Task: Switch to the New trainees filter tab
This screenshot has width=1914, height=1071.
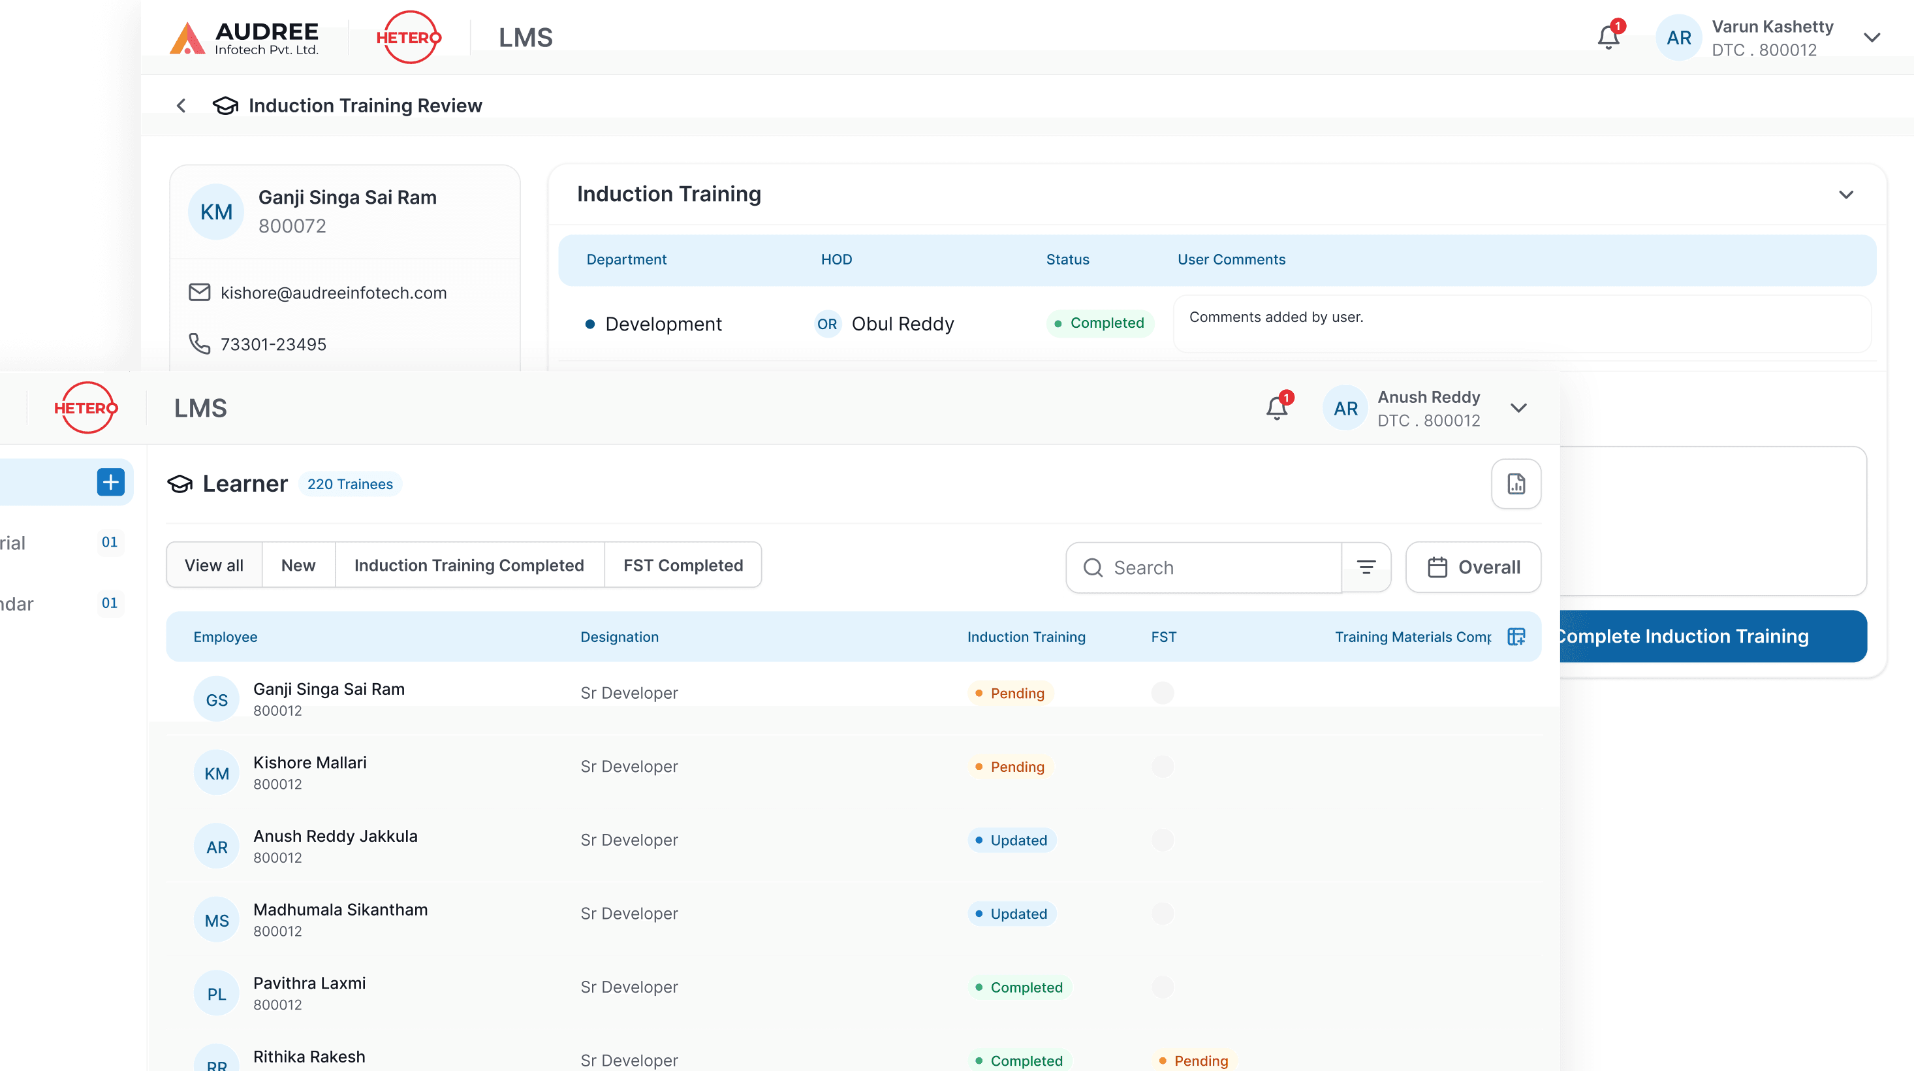Action: [x=298, y=565]
